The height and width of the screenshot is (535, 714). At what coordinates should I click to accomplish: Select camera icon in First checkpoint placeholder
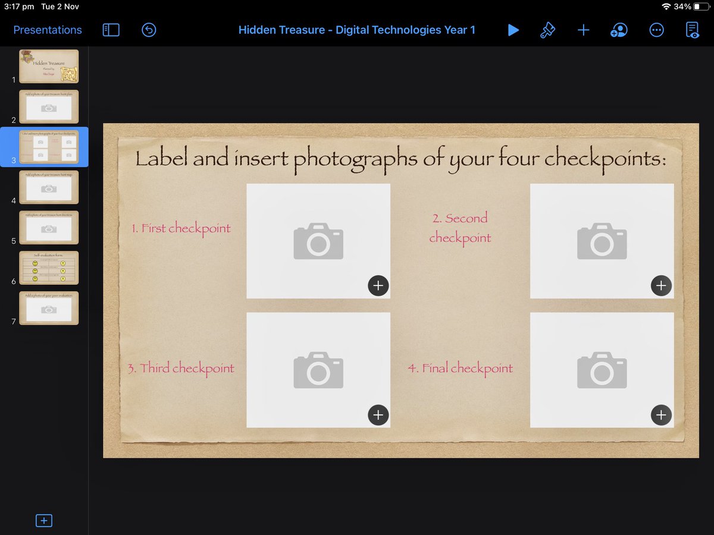[x=318, y=241]
